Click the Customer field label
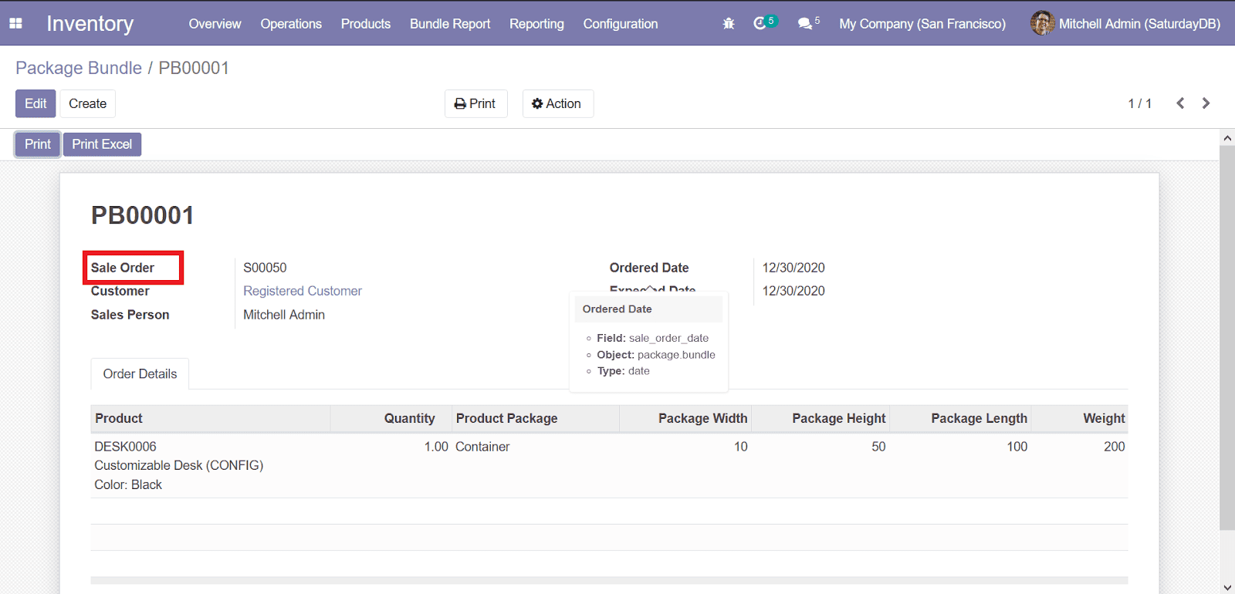The height and width of the screenshot is (594, 1235). 120,291
